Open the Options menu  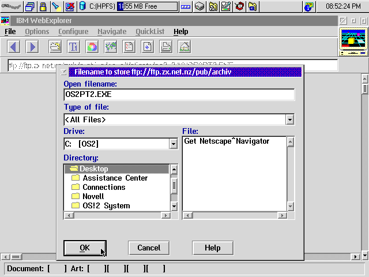[37, 32]
